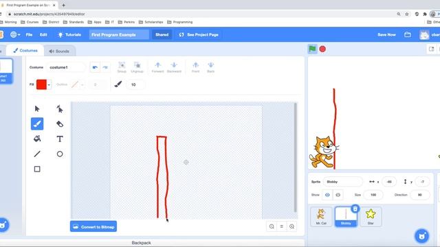This screenshot has width=440, height=247.
Task: Click the Group icon
Action: 122,67
